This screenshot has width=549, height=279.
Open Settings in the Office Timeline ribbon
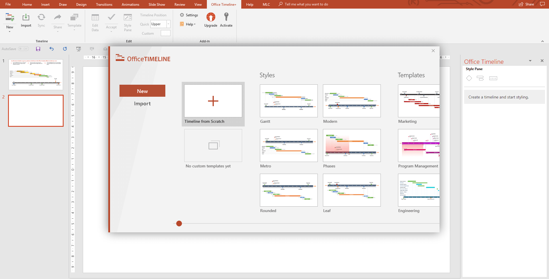coord(189,15)
